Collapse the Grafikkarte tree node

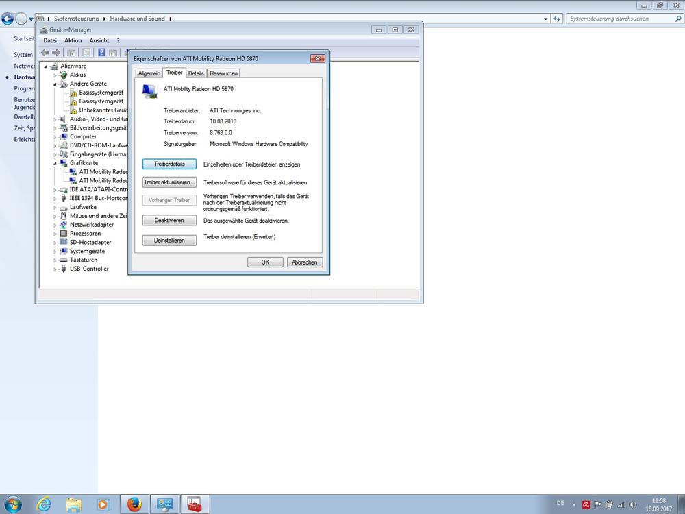click(55, 163)
